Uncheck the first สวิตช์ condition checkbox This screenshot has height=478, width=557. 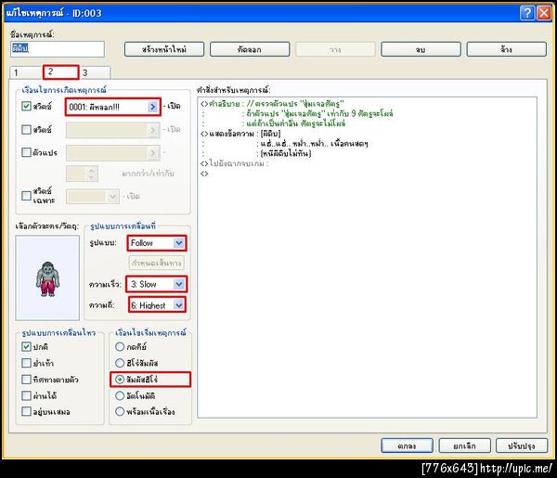26,106
